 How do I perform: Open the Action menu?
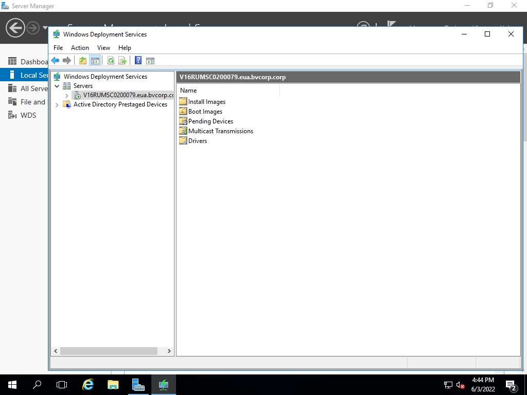tap(80, 48)
